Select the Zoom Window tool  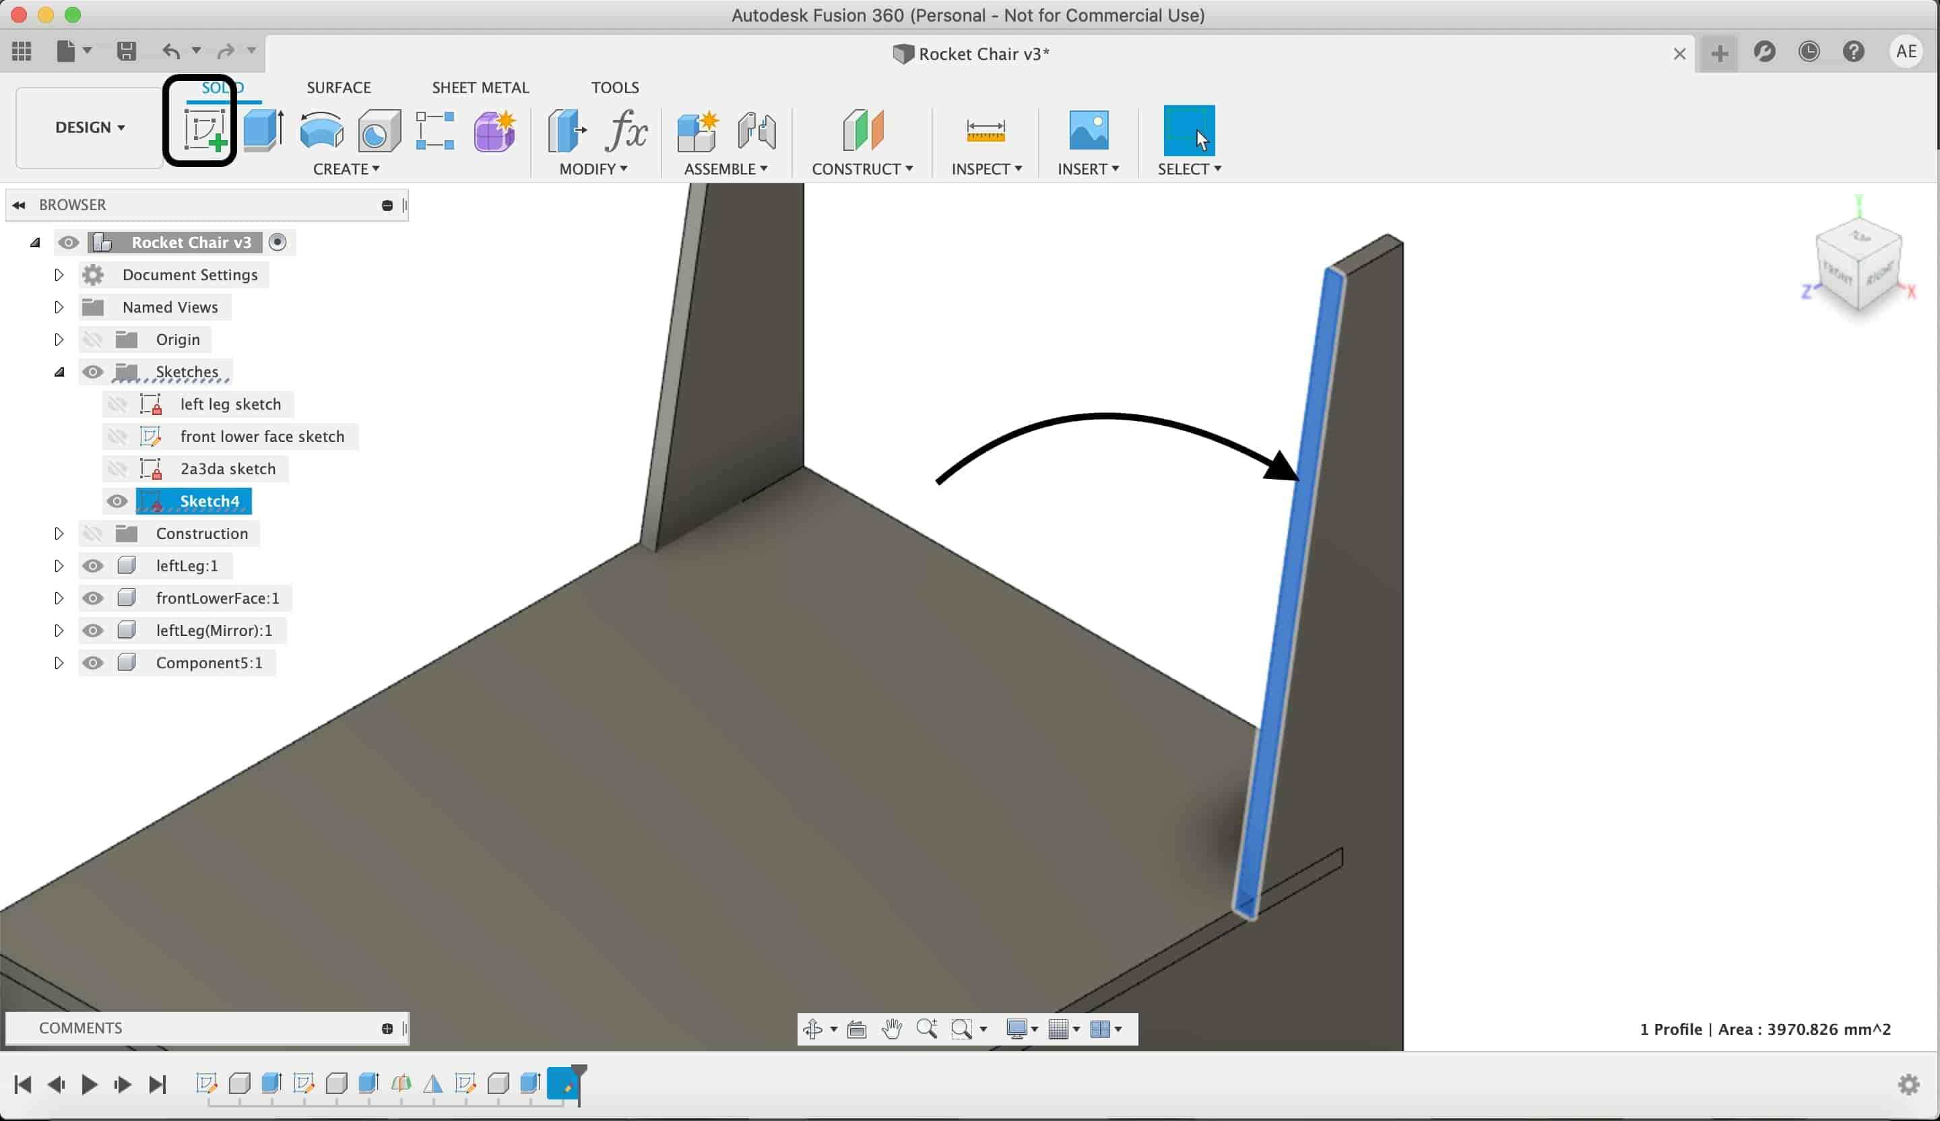[961, 1029]
